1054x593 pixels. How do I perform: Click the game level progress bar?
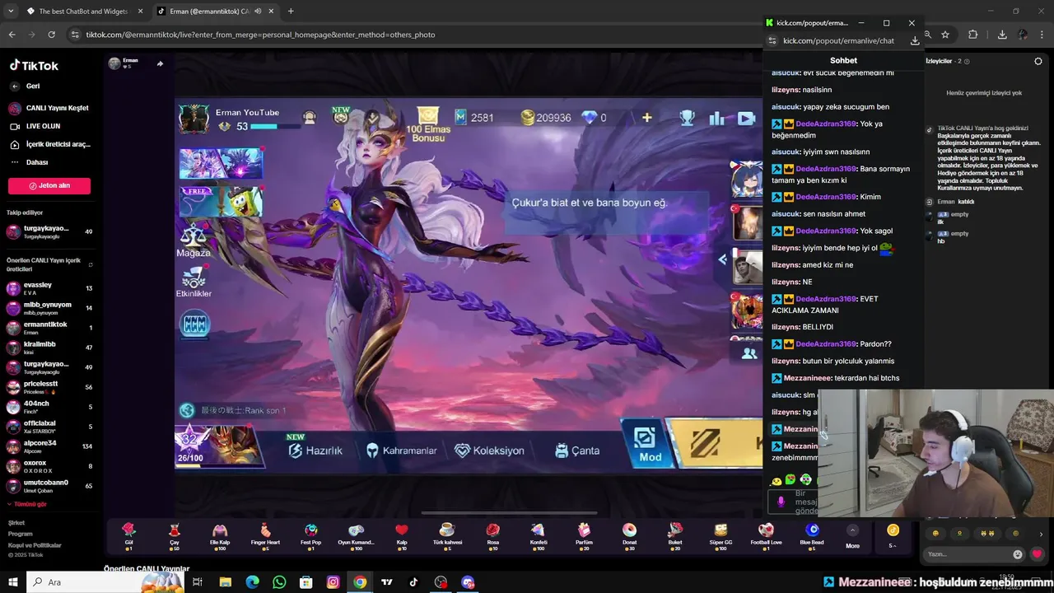(x=275, y=126)
